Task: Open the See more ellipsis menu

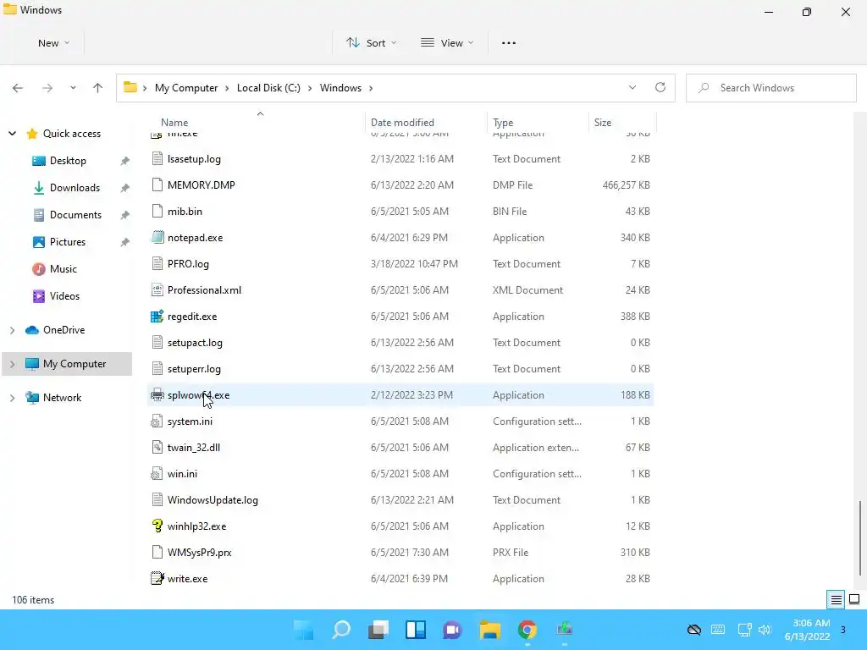Action: pyautogui.click(x=509, y=43)
